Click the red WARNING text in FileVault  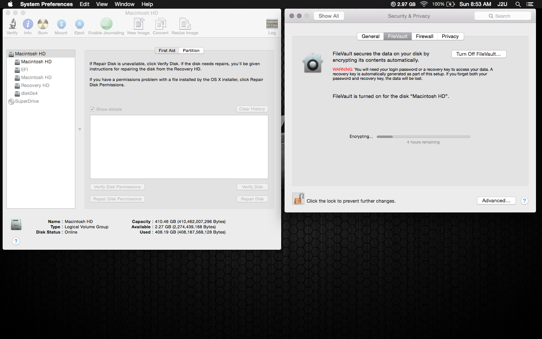click(343, 70)
